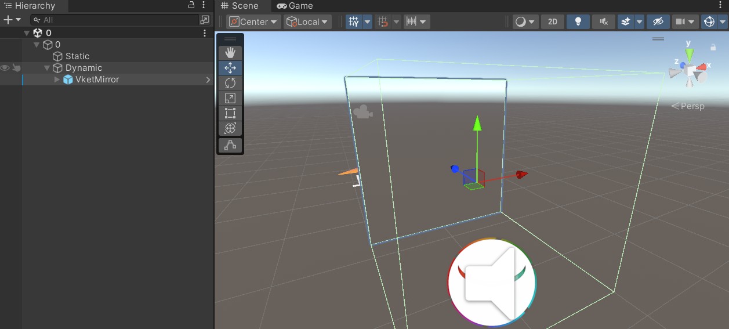Select the Rect tool
The image size is (729, 329).
click(x=230, y=113)
